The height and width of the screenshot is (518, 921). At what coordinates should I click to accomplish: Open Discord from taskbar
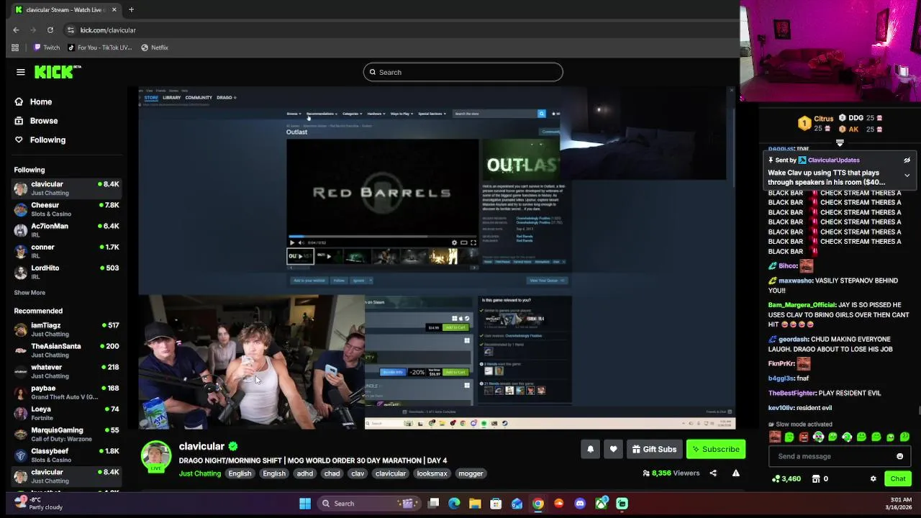coord(580,504)
